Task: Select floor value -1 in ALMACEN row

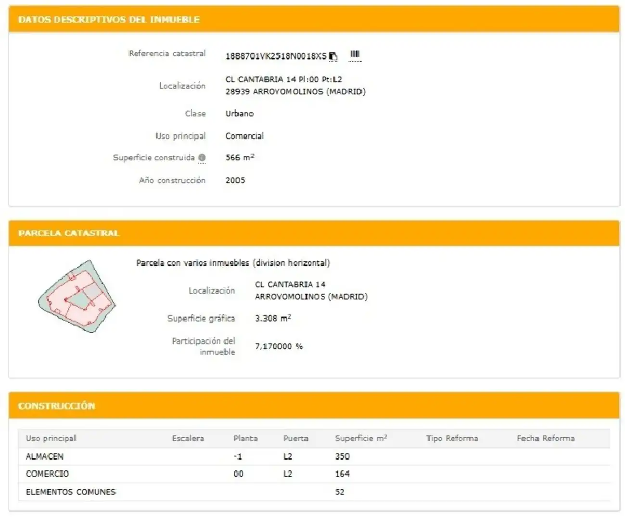Action: 238,456
